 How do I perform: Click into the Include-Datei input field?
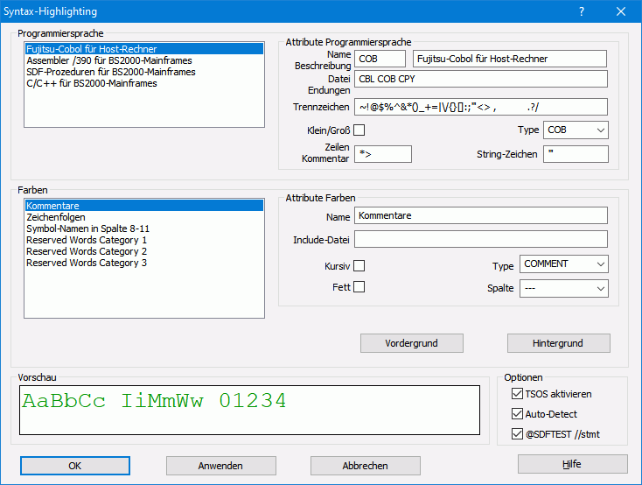pos(480,239)
